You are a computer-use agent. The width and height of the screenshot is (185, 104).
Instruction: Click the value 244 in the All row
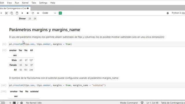coord(31,70)
